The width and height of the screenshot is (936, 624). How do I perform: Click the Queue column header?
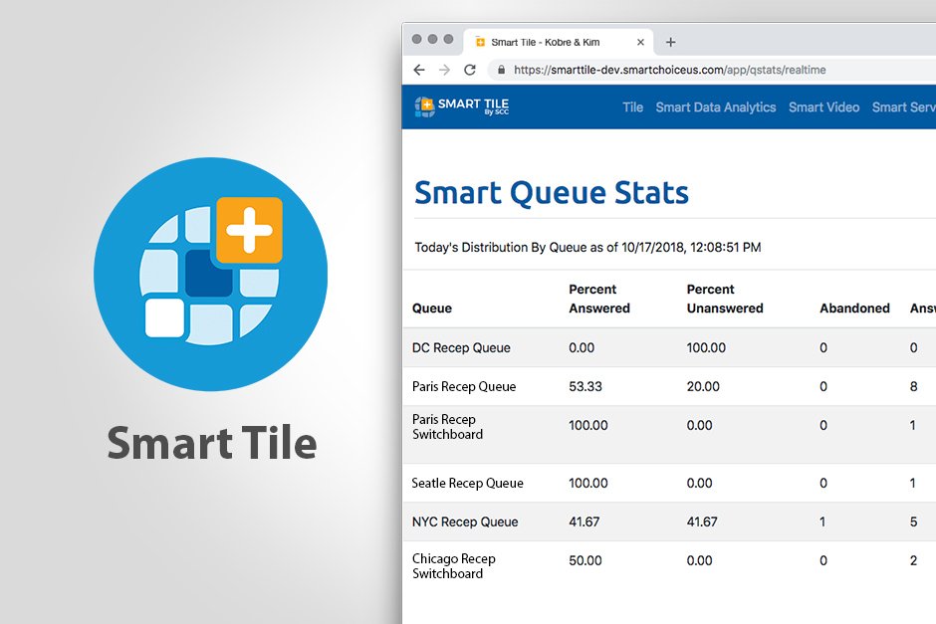tap(431, 309)
